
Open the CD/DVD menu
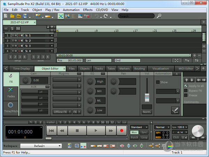point(102,10)
